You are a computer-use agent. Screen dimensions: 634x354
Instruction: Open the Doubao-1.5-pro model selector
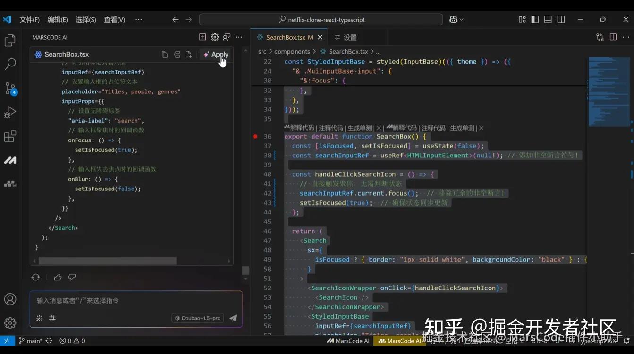[x=198, y=318]
